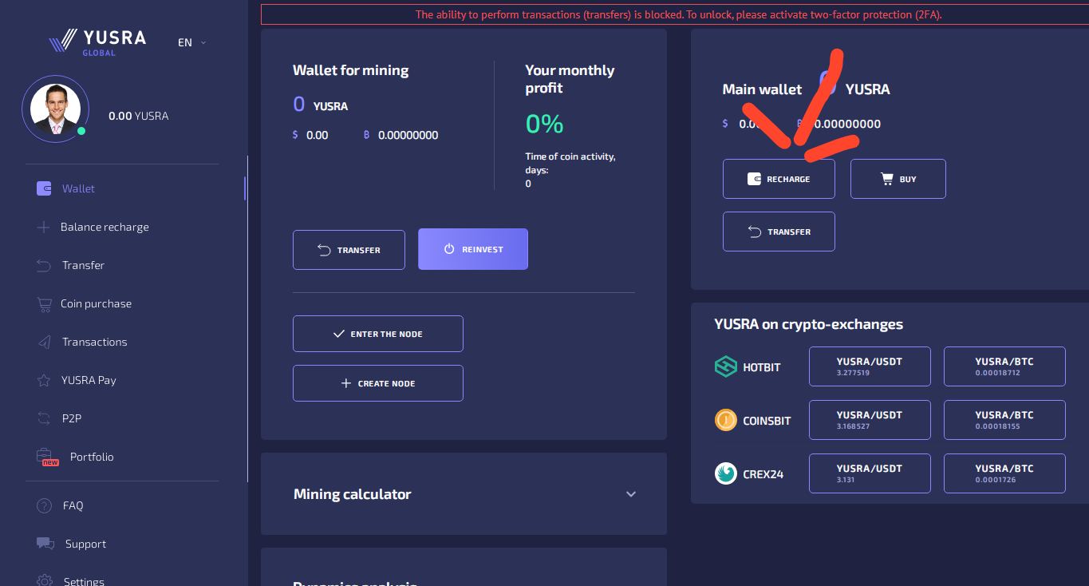Screen dimensions: 1089x586
Task: Click the YUSRA on crypto-exchanges heading
Action: point(809,324)
